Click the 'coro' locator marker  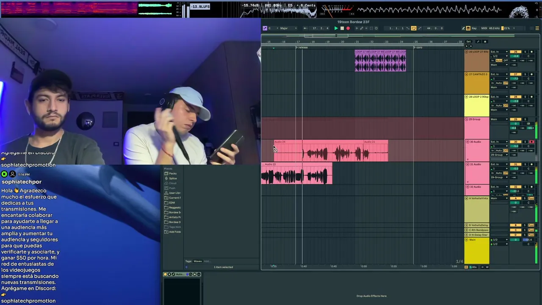418,47
